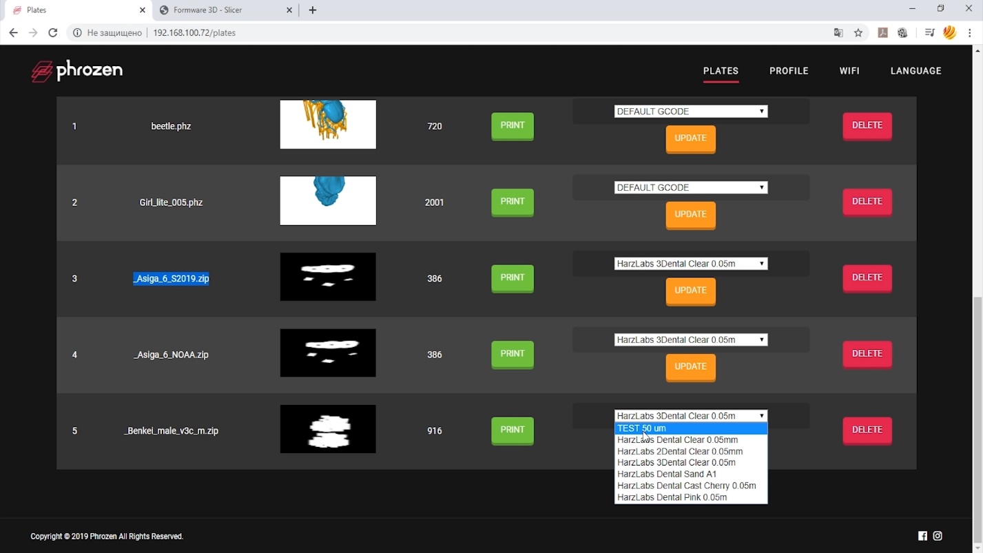Choose HarzLabs Dental Pink 0.05m option

(672, 497)
